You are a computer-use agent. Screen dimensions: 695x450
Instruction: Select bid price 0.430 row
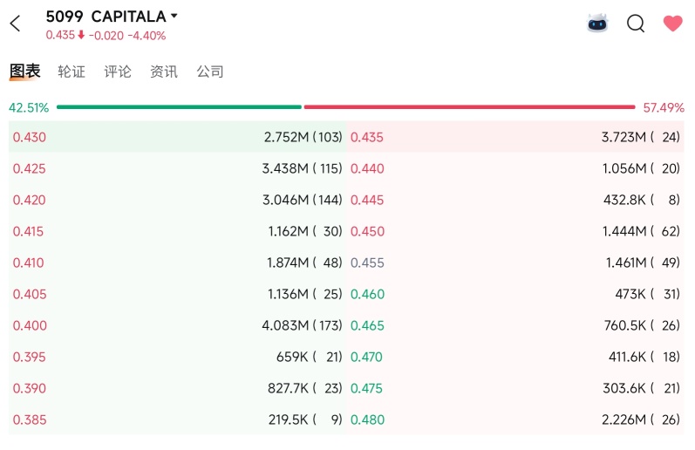coord(177,137)
